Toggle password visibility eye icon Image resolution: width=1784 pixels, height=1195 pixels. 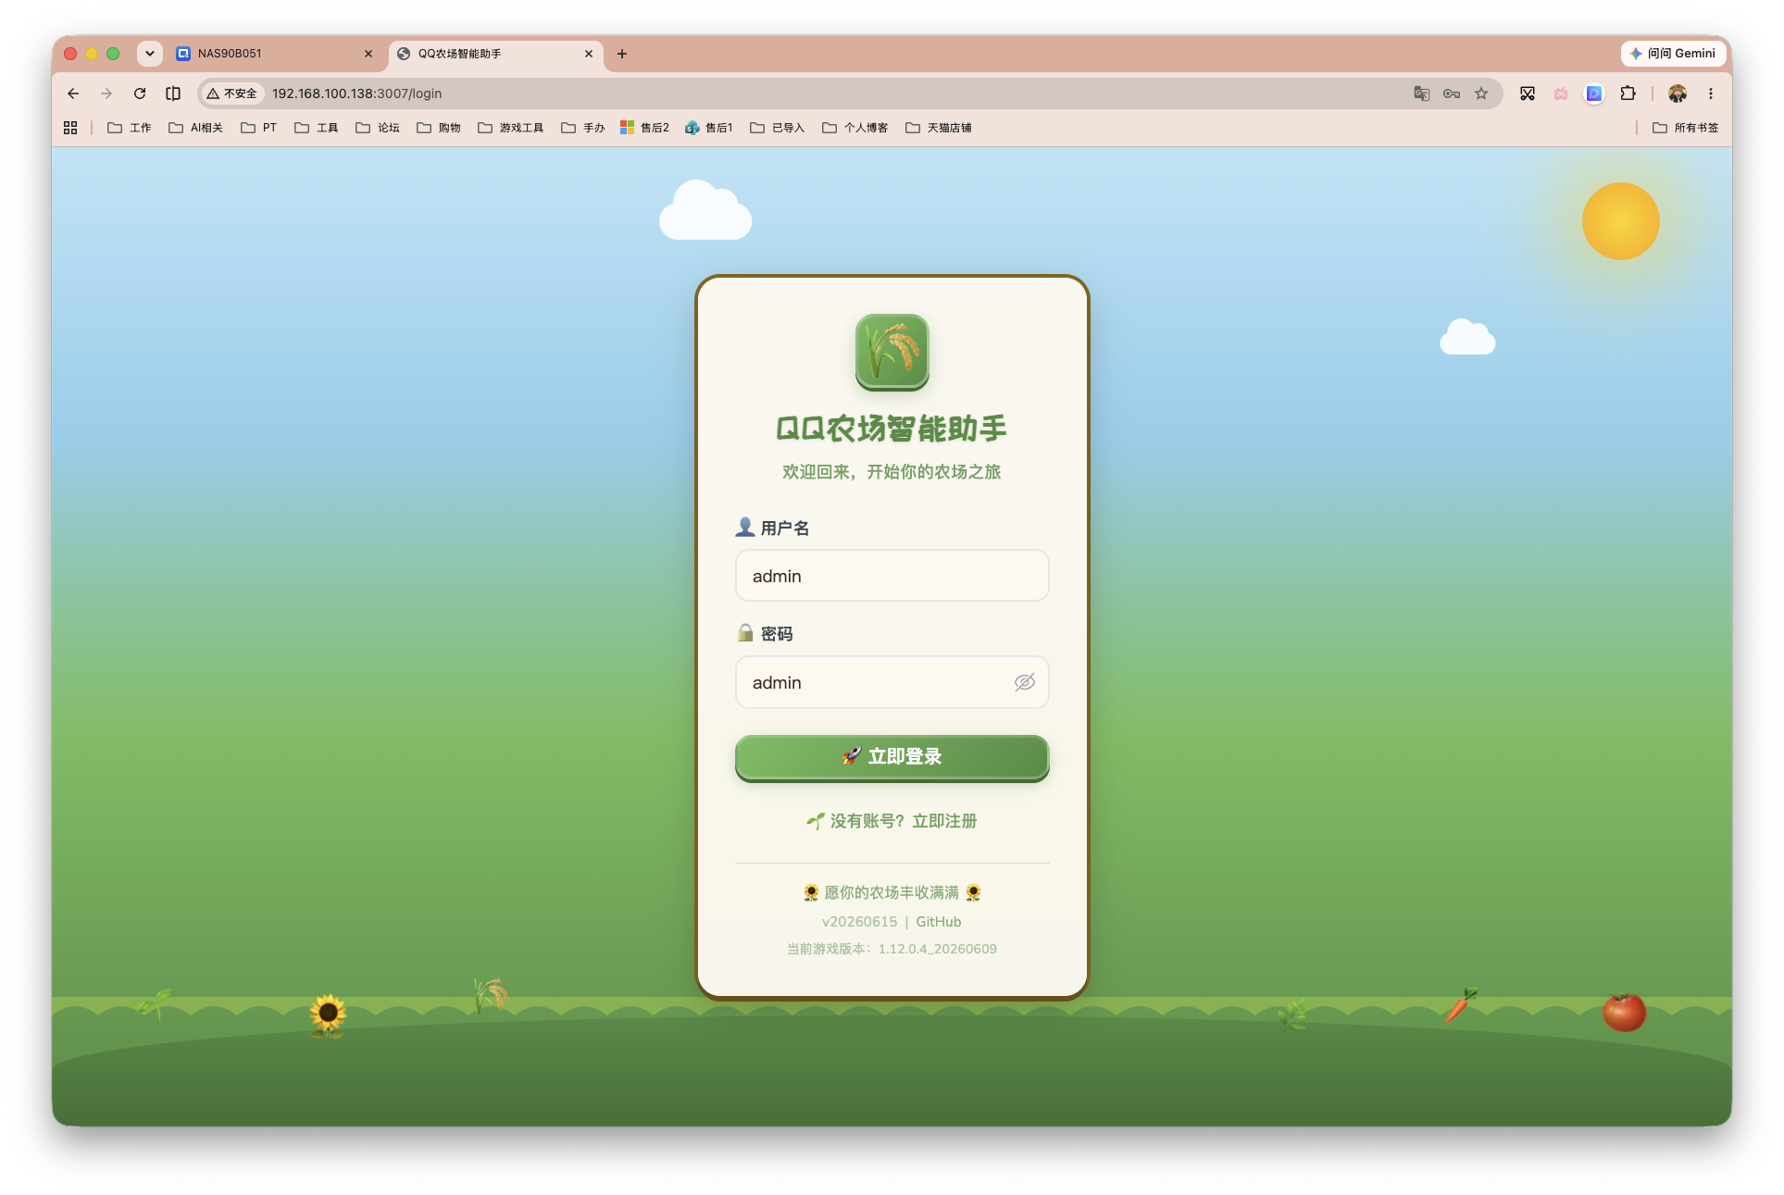[1024, 682]
